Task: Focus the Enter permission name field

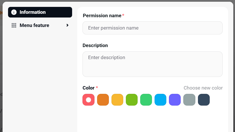Action: coord(152,28)
